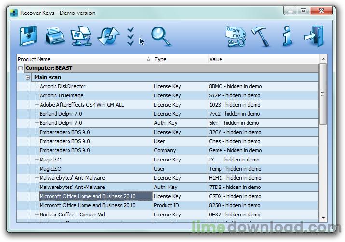345x242 pixels.
Task: Click the Order me key icon
Action: (235, 37)
